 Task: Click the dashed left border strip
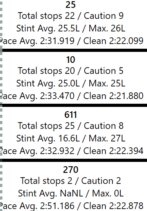[1, 105]
